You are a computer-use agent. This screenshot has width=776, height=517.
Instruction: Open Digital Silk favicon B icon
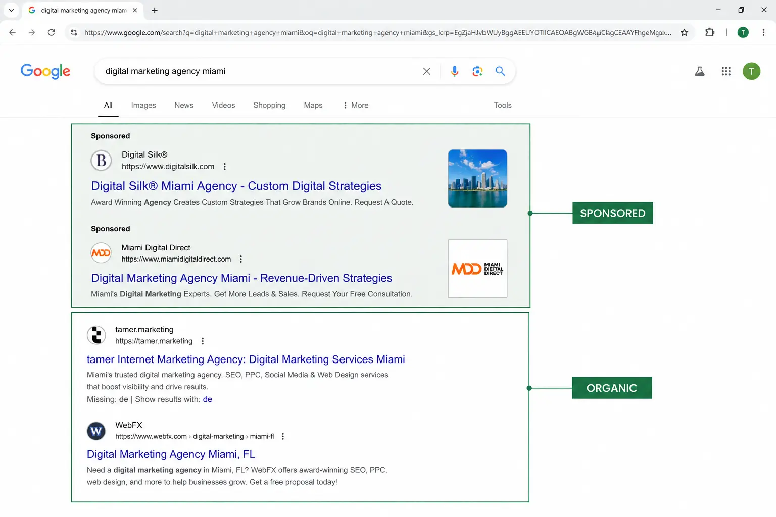[101, 160]
